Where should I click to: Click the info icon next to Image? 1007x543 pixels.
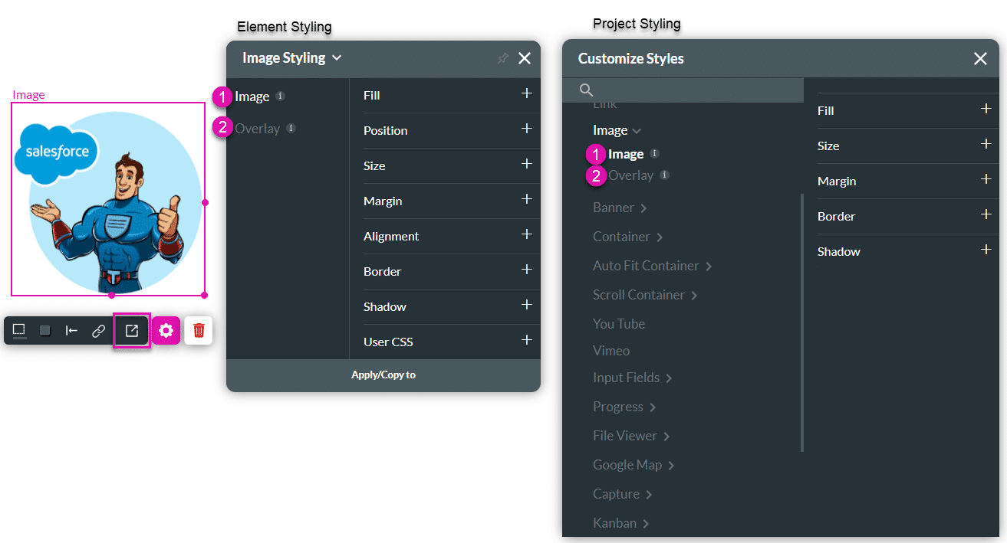click(x=280, y=96)
